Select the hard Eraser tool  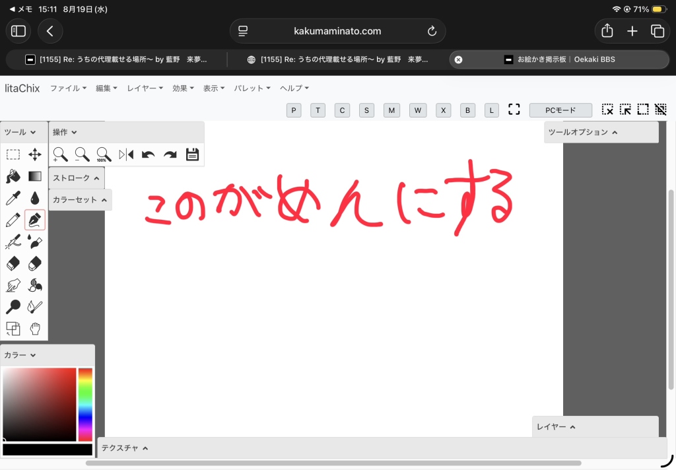click(x=13, y=263)
